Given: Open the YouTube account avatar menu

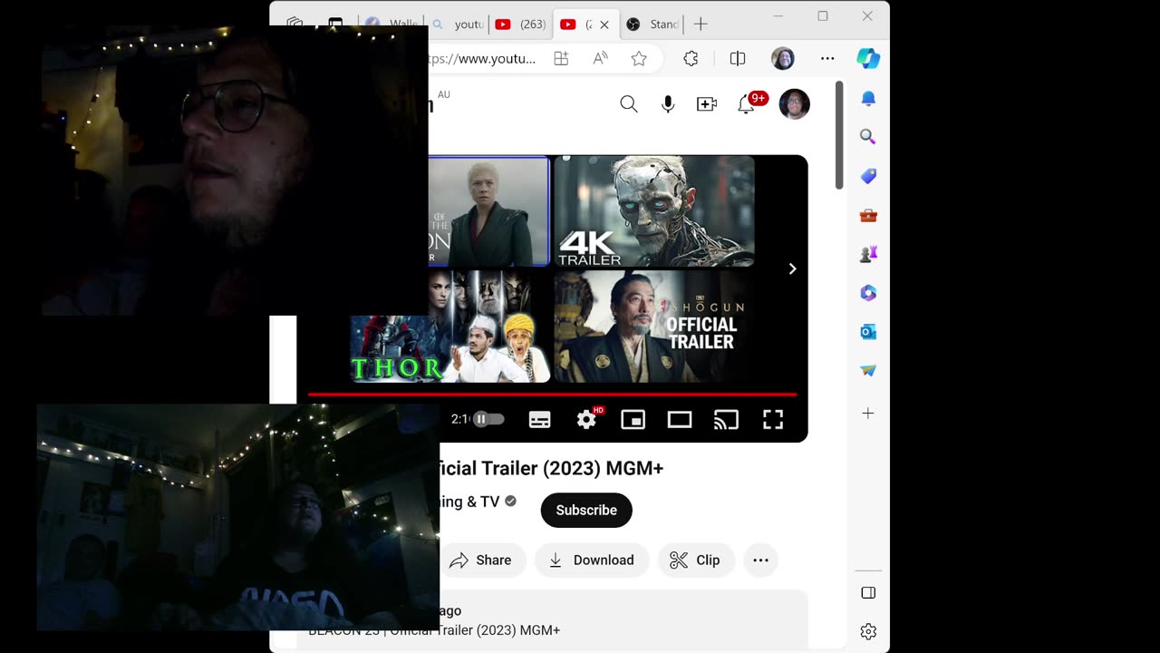Looking at the screenshot, I should 794,104.
